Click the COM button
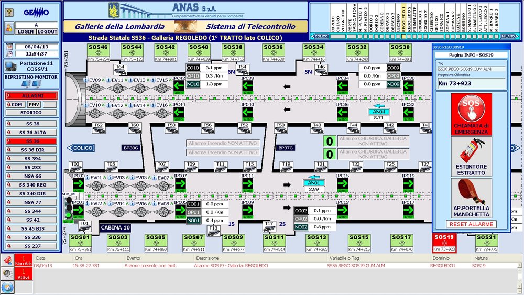 point(15,105)
